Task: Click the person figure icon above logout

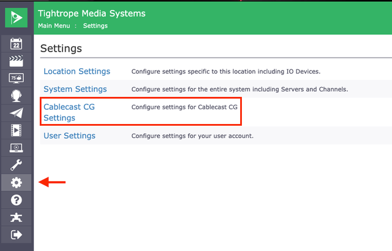Action: click(x=17, y=217)
